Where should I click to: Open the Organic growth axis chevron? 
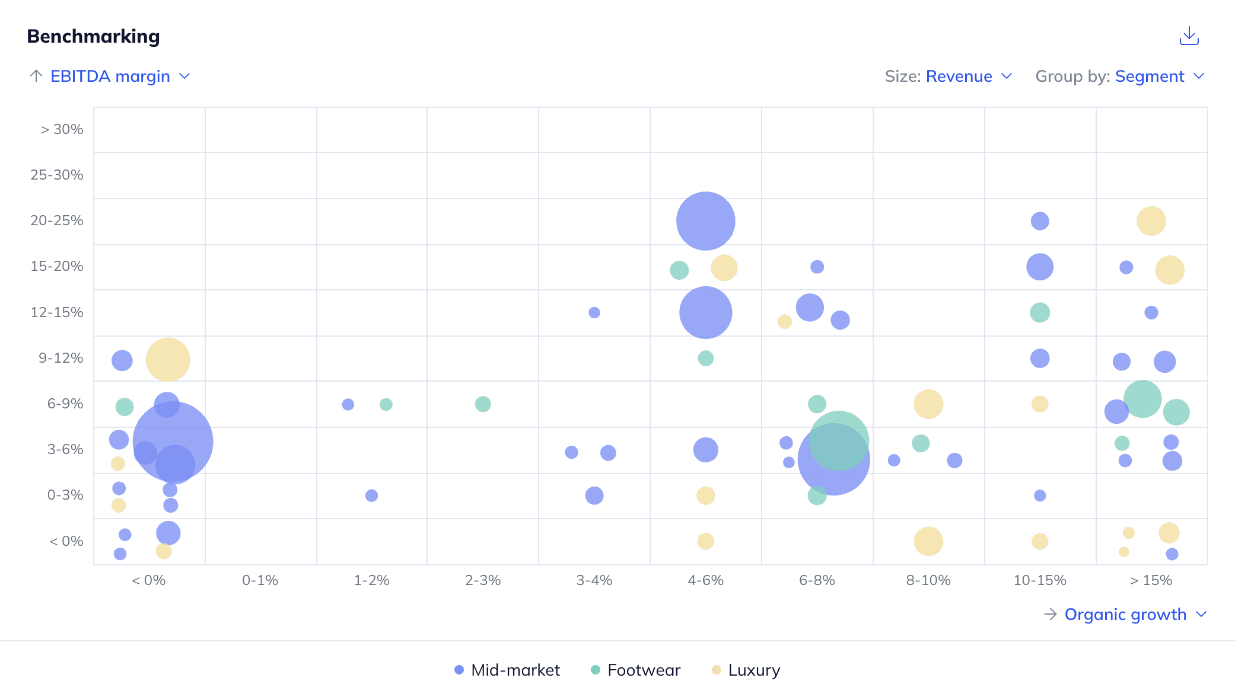coord(1201,614)
